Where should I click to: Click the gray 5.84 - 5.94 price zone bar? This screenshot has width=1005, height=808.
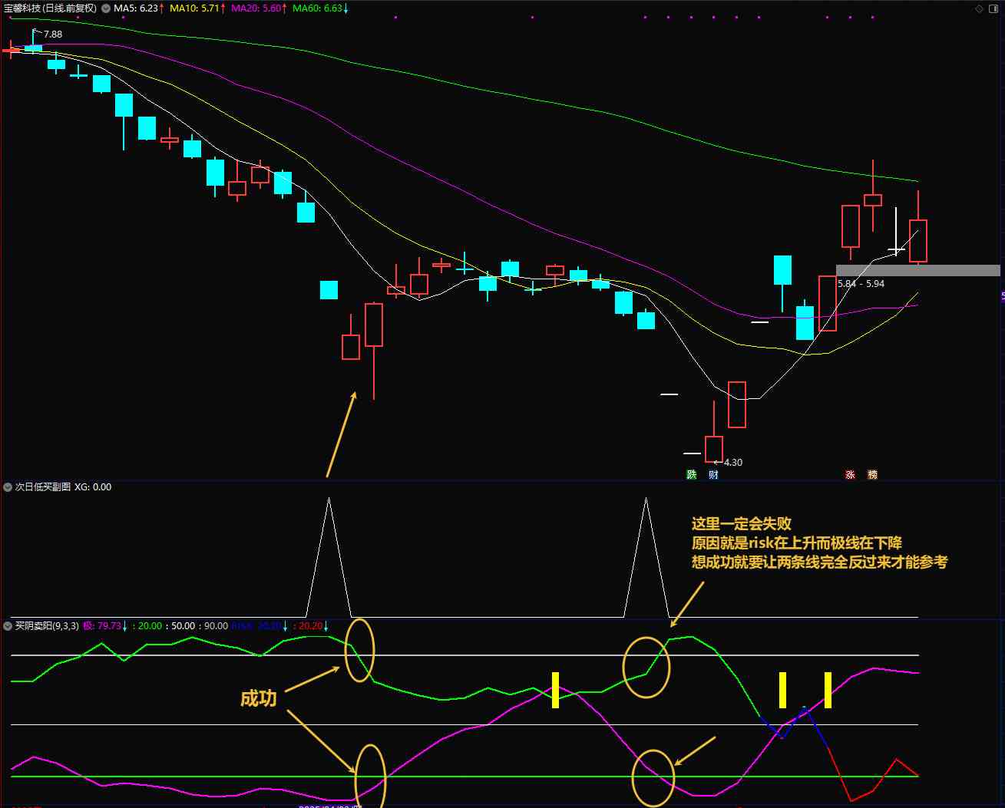point(917,270)
